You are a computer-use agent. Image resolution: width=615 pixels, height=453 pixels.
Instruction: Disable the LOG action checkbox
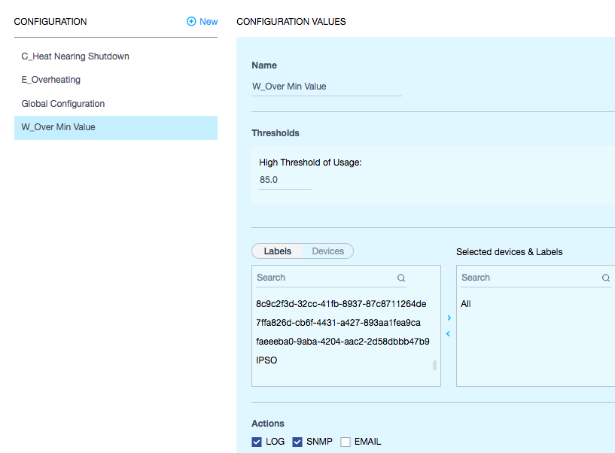257,442
